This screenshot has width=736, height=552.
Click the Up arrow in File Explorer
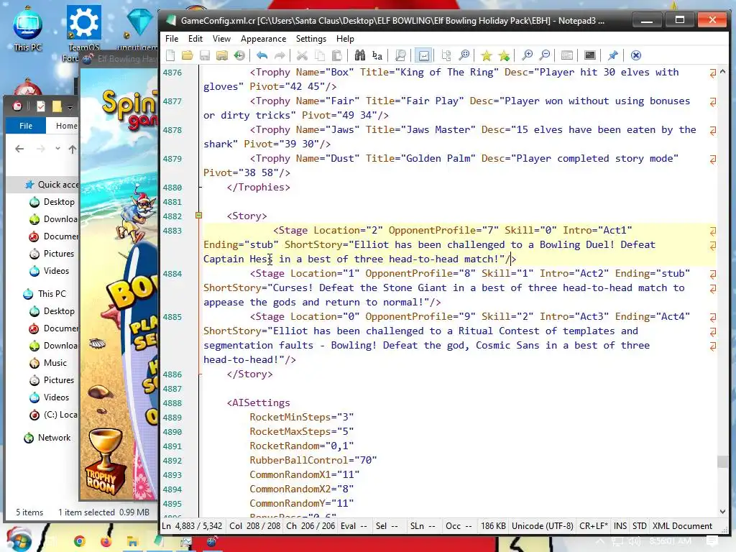pos(73,149)
